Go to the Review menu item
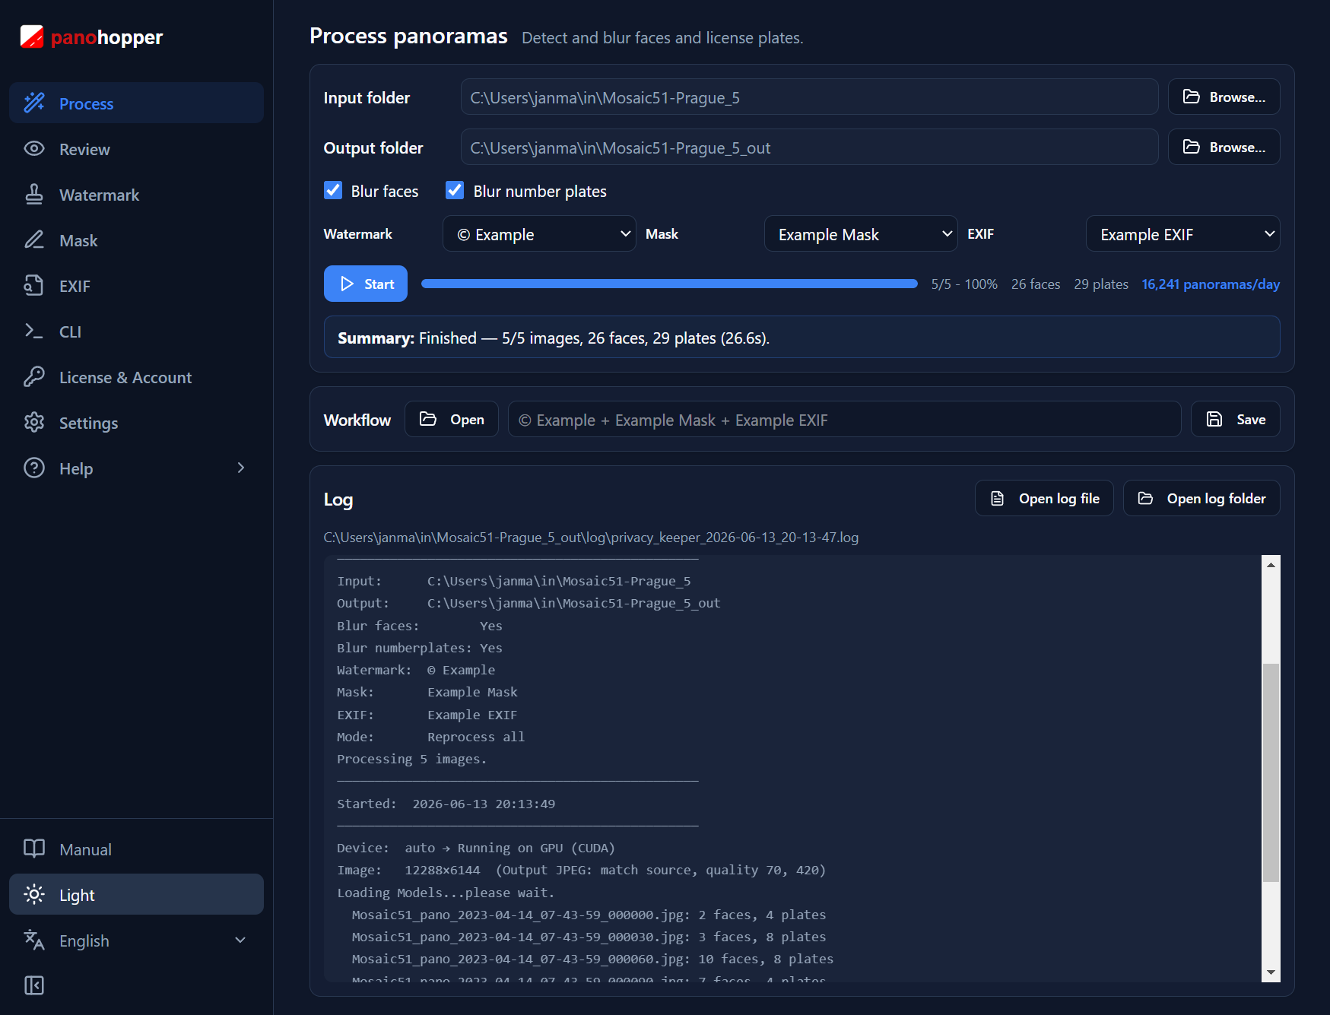The height and width of the screenshot is (1015, 1330). tap(136, 148)
